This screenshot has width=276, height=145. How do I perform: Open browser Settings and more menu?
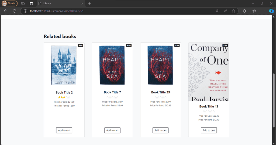coord(263,11)
